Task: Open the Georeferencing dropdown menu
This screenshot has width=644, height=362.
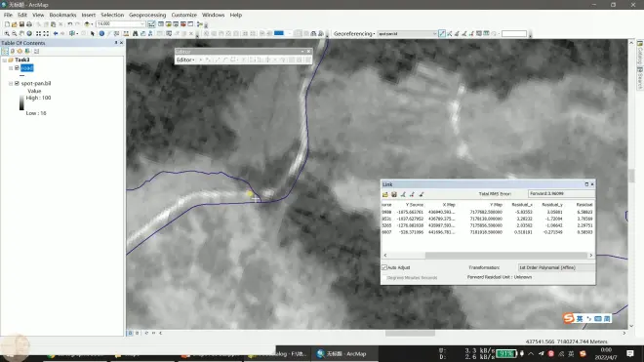Action: 354,34
